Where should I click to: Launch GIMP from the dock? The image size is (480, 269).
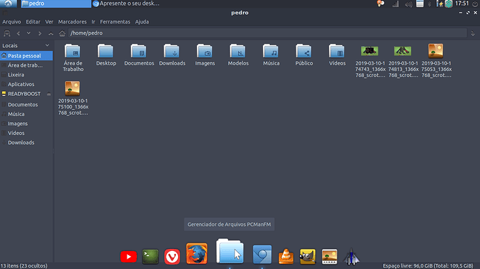tap(307, 256)
